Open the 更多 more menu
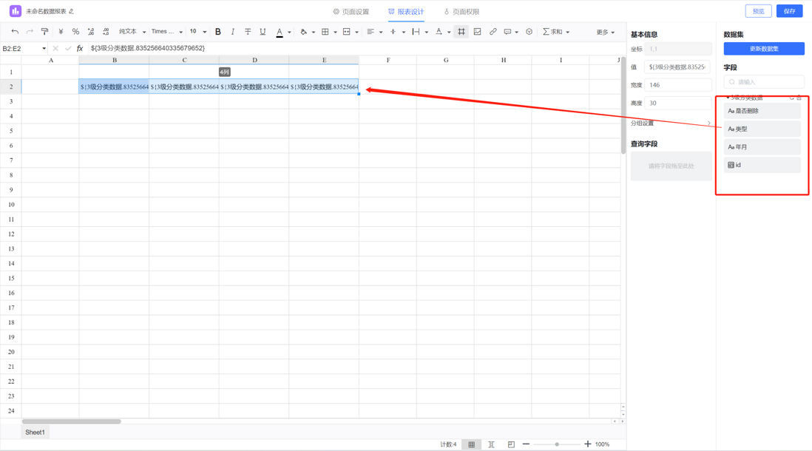This screenshot has height=451, width=812. pos(606,32)
